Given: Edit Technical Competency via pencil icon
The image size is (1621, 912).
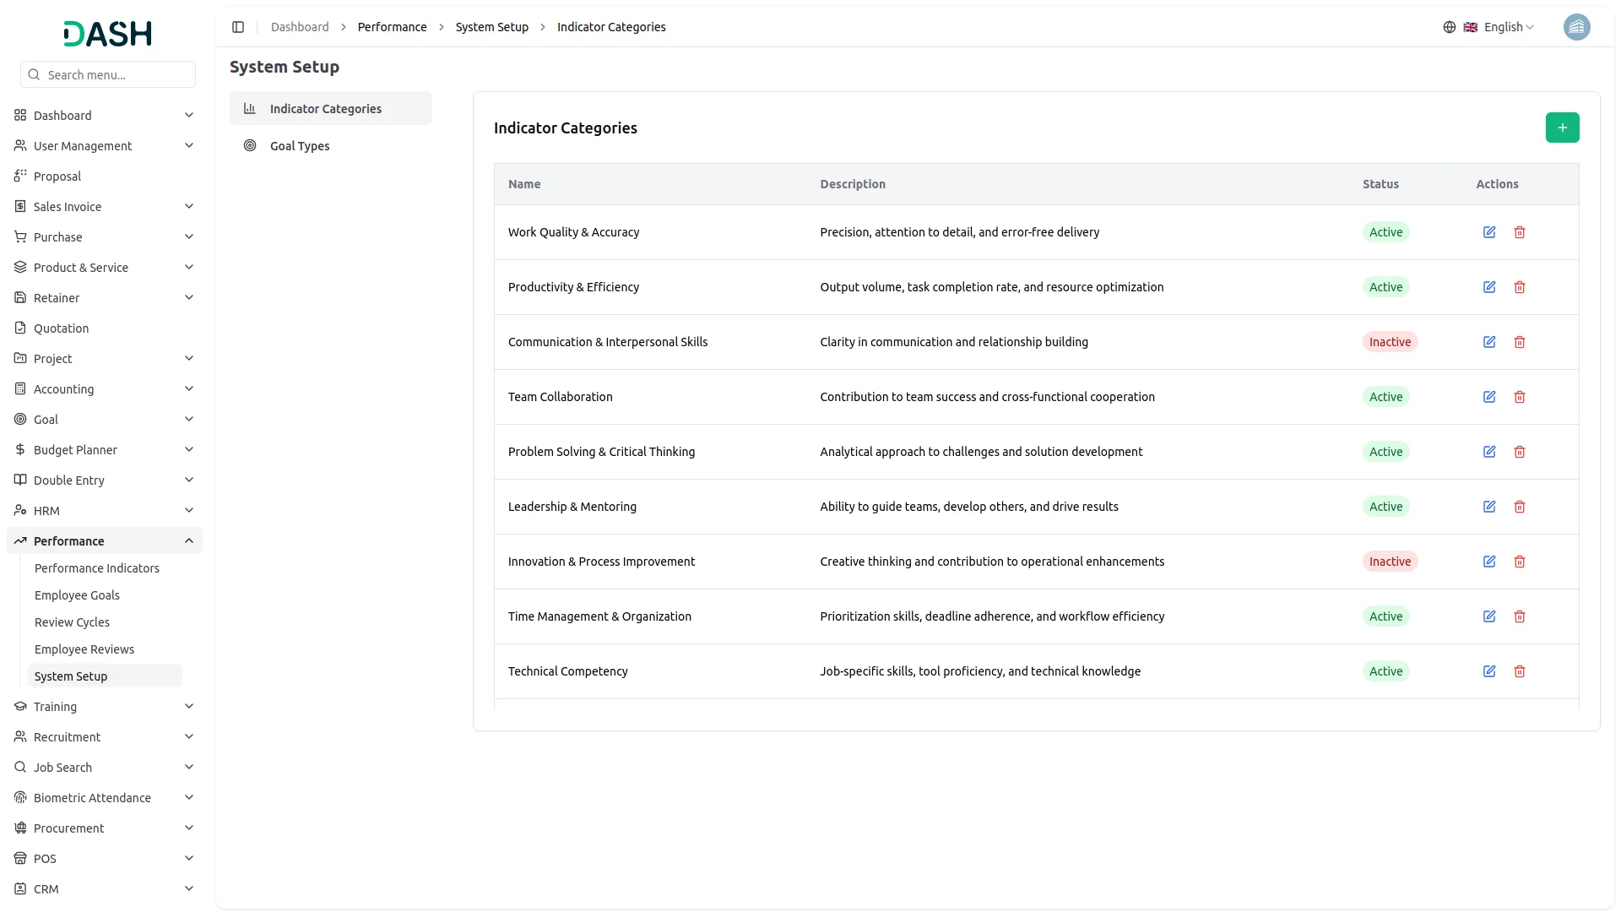Looking at the screenshot, I should (1488, 671).
